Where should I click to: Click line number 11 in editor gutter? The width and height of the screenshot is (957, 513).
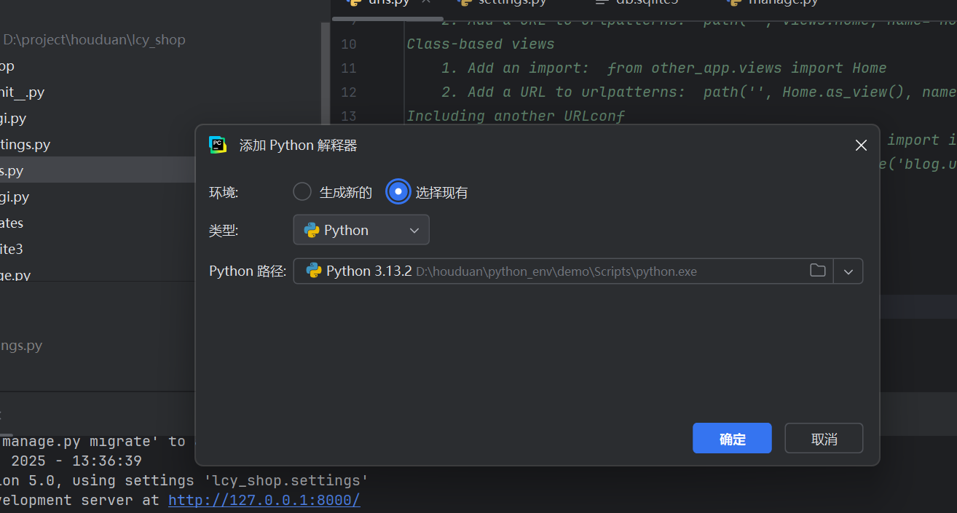[348, 68]
